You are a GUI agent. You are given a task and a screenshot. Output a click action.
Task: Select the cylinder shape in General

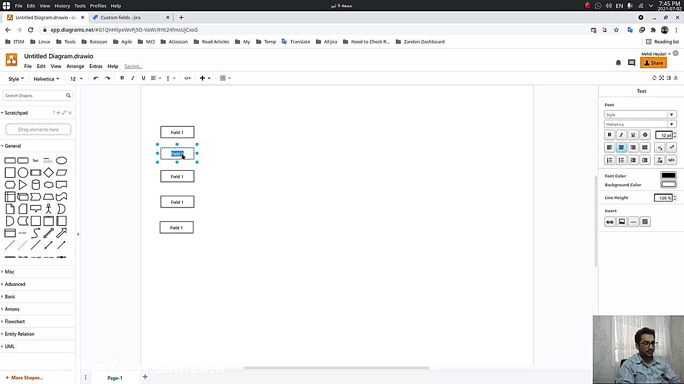[36, 185]
